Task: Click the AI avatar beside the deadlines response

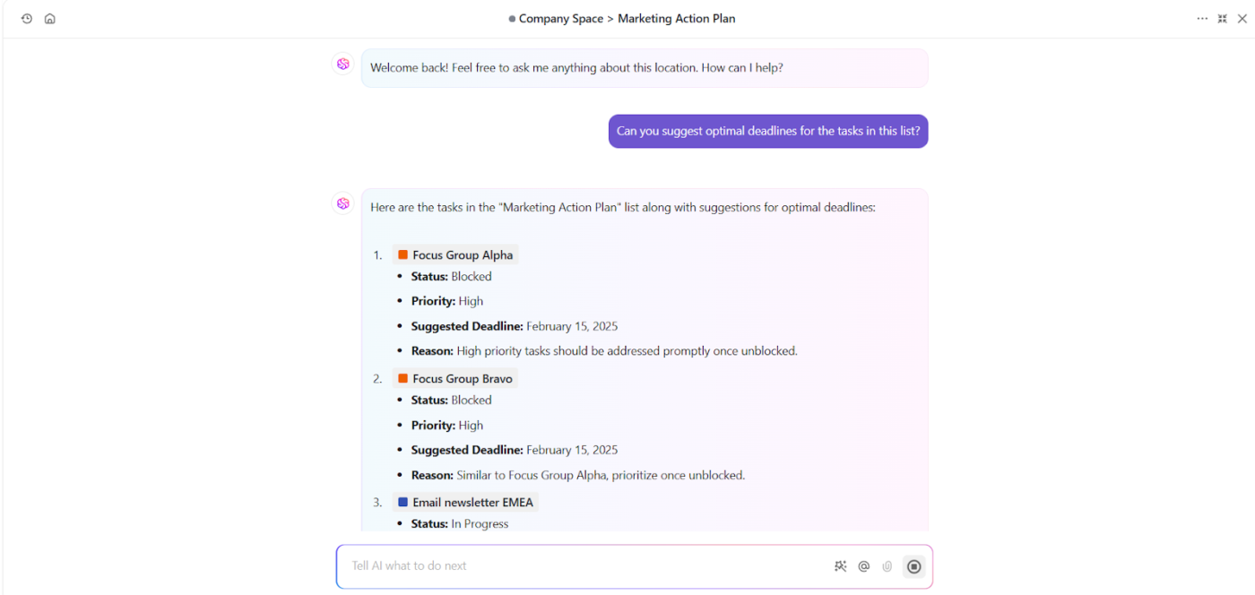Action: [x=343, y=204]
